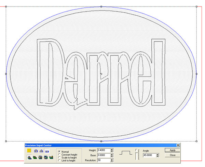Click the shape profile preview graphic

click(x=126, y=153)
